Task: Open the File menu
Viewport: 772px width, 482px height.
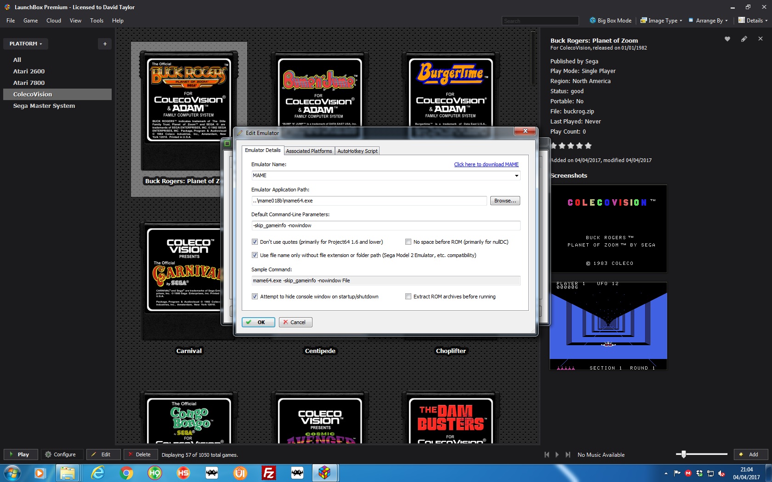Action: (x=11, y=21)
